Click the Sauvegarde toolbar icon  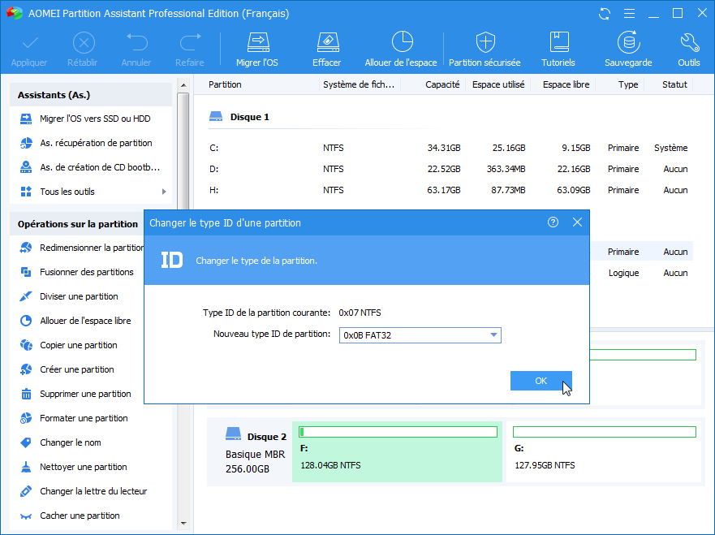pyautogui.click(x=627, y=42)
